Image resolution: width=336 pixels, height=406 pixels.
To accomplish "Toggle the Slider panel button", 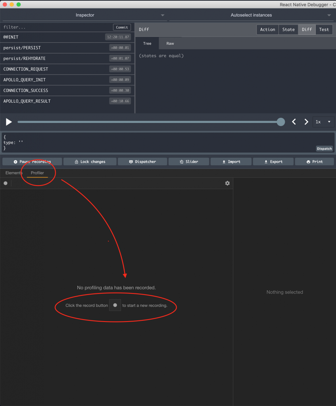I will [188, 162].
